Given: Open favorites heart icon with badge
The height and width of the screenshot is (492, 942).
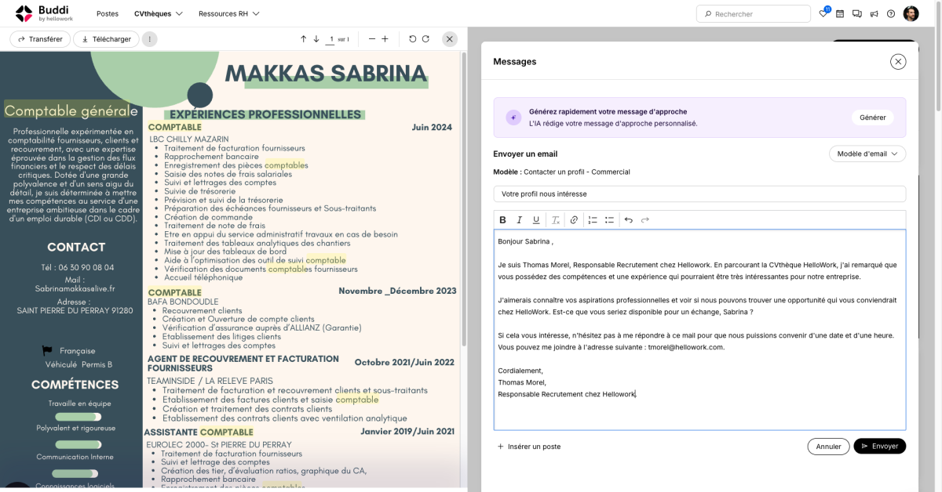Looking at the screenshot, I should pyautogui.click(x=823, y=13).
